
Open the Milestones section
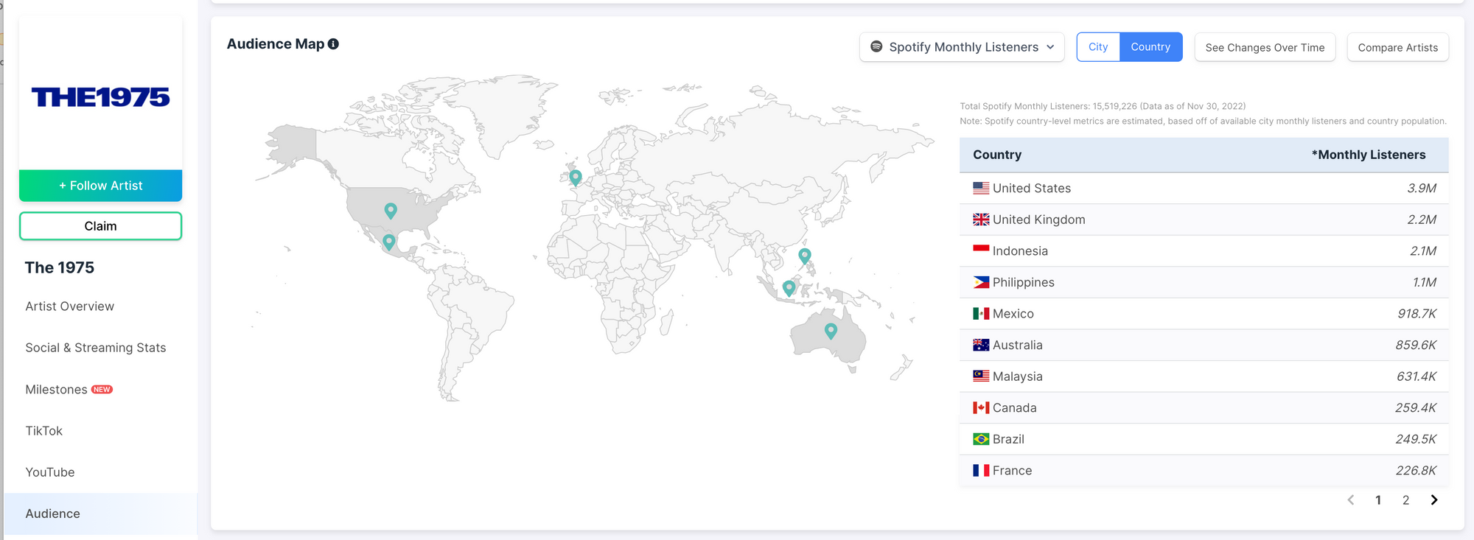57,390
